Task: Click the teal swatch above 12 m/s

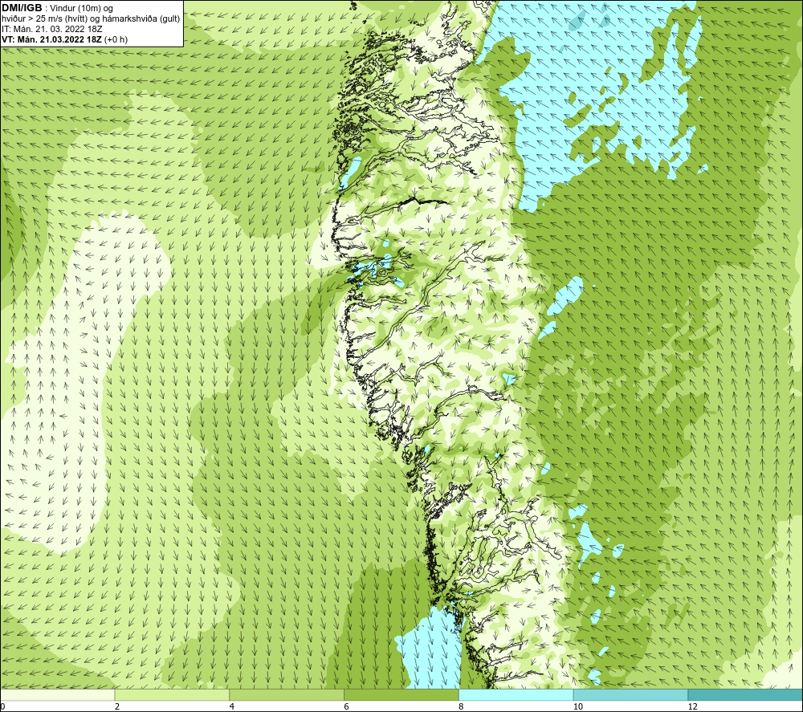Action: [745, 694]
